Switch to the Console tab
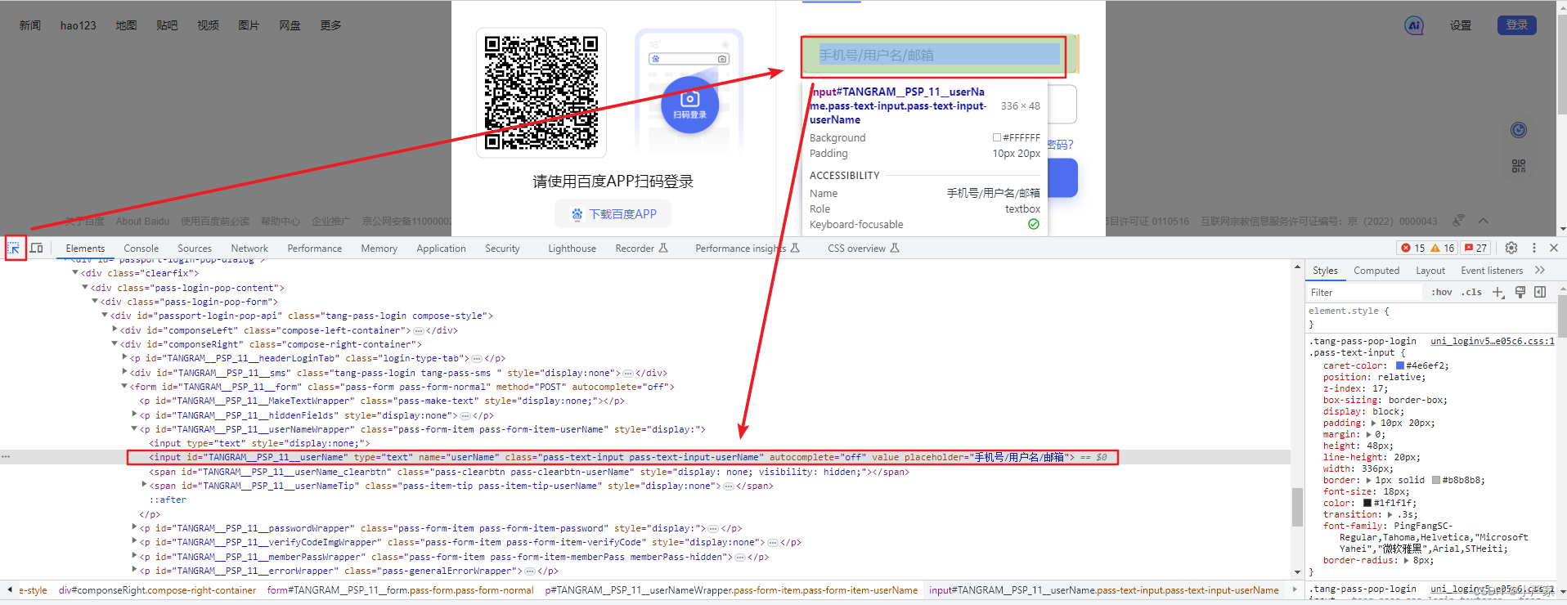The height and width of the screenshot is (605, 1567). tap(141, 249)
